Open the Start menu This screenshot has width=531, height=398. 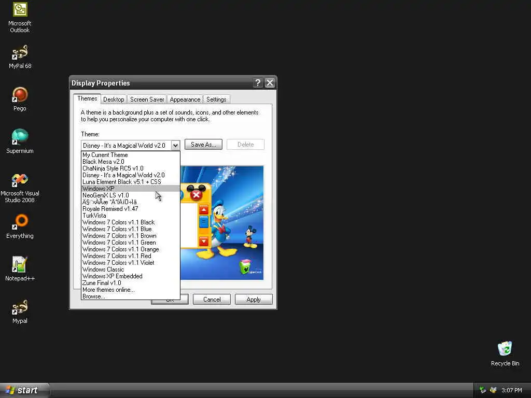click(x=24, y=390)
